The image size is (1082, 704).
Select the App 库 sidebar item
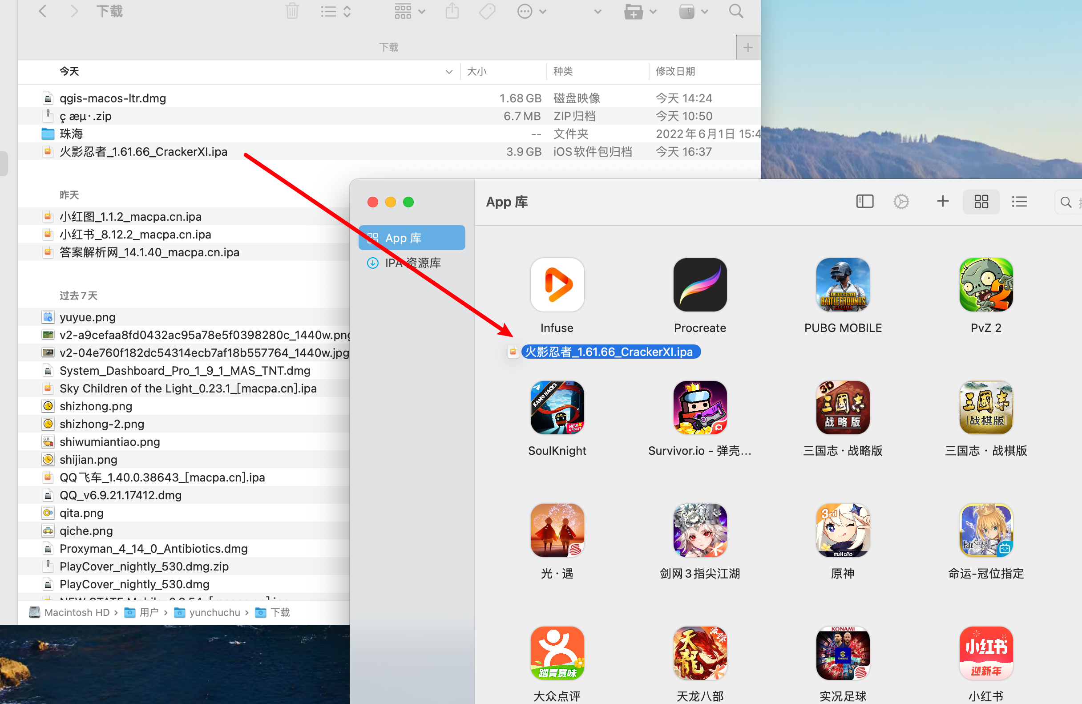pyautogui.click(x=412, y=238)
